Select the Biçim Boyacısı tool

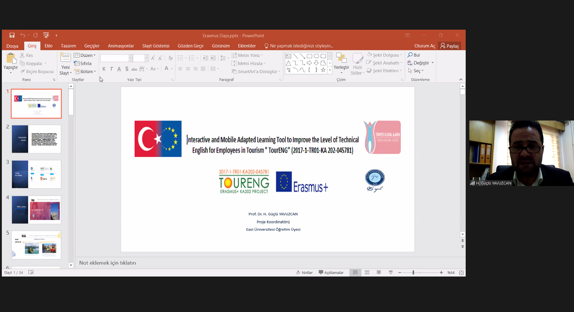(37, 72)
